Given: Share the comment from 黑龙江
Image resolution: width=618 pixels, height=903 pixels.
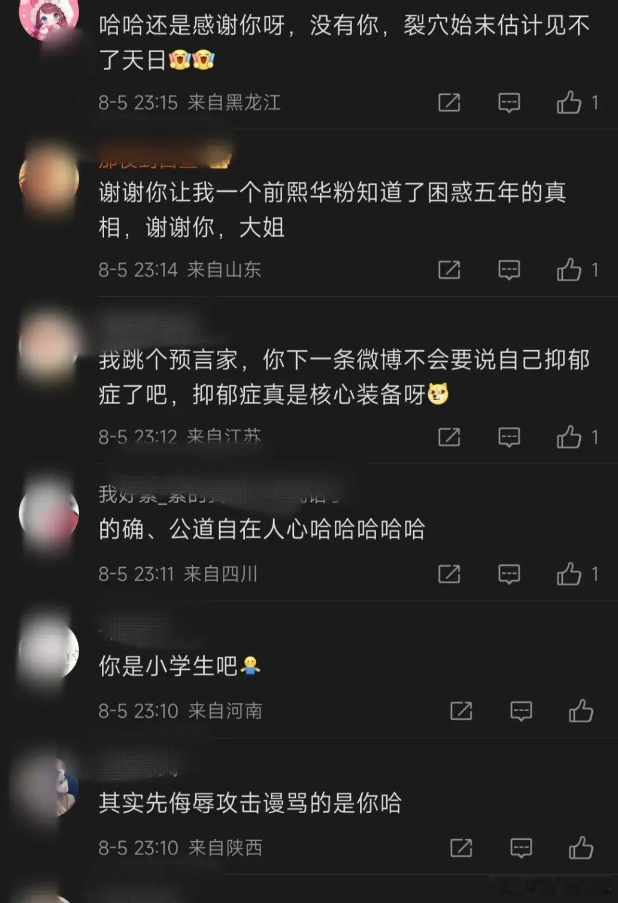Looking at the screenshot, I should pos(449,103).
